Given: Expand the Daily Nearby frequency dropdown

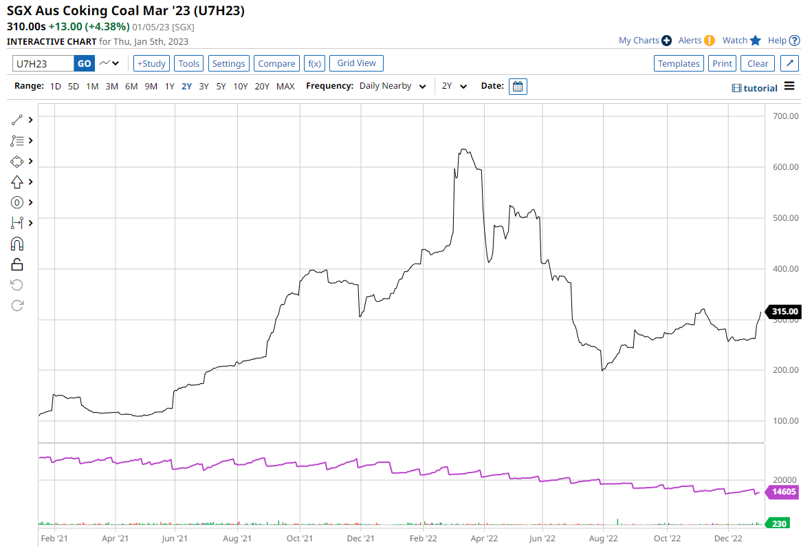Looking at the screenshot, I should pyautogui.click(x=393, y=87).
